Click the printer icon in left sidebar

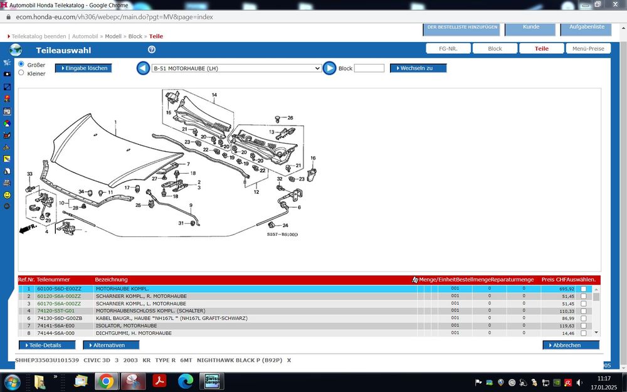(7, 183)
